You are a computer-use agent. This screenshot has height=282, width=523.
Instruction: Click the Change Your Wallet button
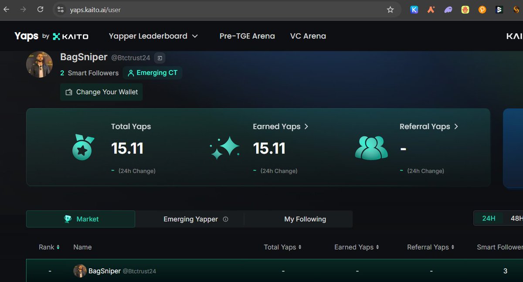click(102, 92)
